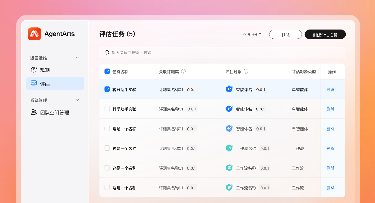Click the 关联评测集 column header text

click(169, 72)
